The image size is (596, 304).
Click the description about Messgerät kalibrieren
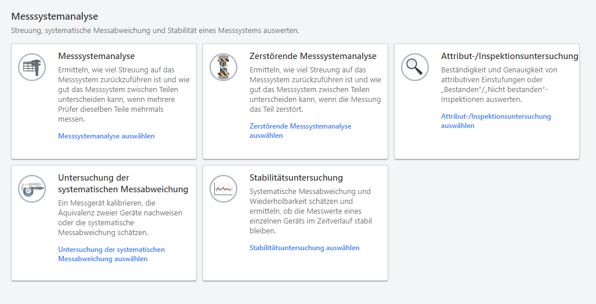pyautogui.click(x=120, y=218)
